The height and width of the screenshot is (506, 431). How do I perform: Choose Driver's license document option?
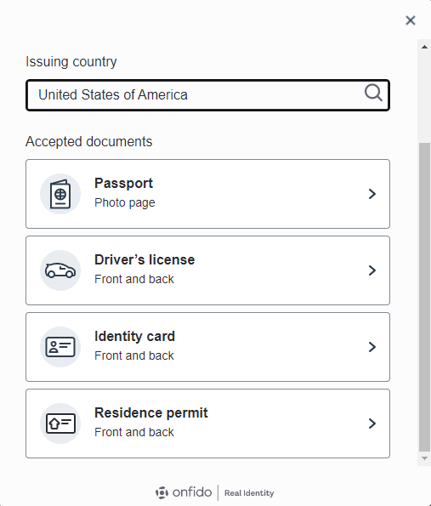pos(207,270)
